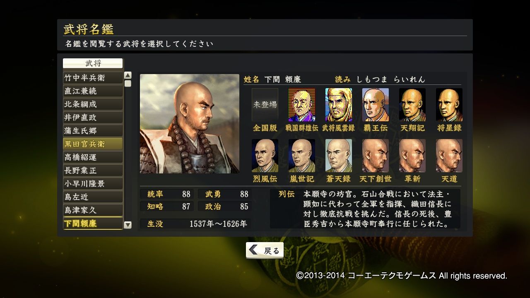This screenshot has width=530, height=298.
Task: Select the 武将風雲録 portrait icon
Action: (x=339, y=105)
